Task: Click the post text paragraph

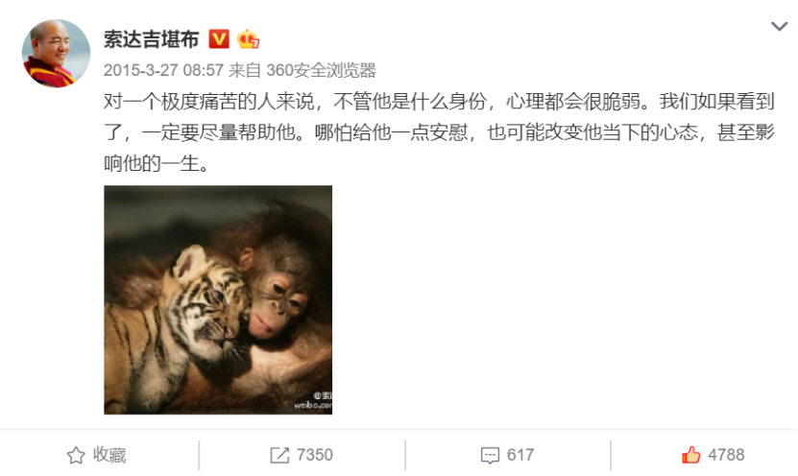Action: point(439,132)
